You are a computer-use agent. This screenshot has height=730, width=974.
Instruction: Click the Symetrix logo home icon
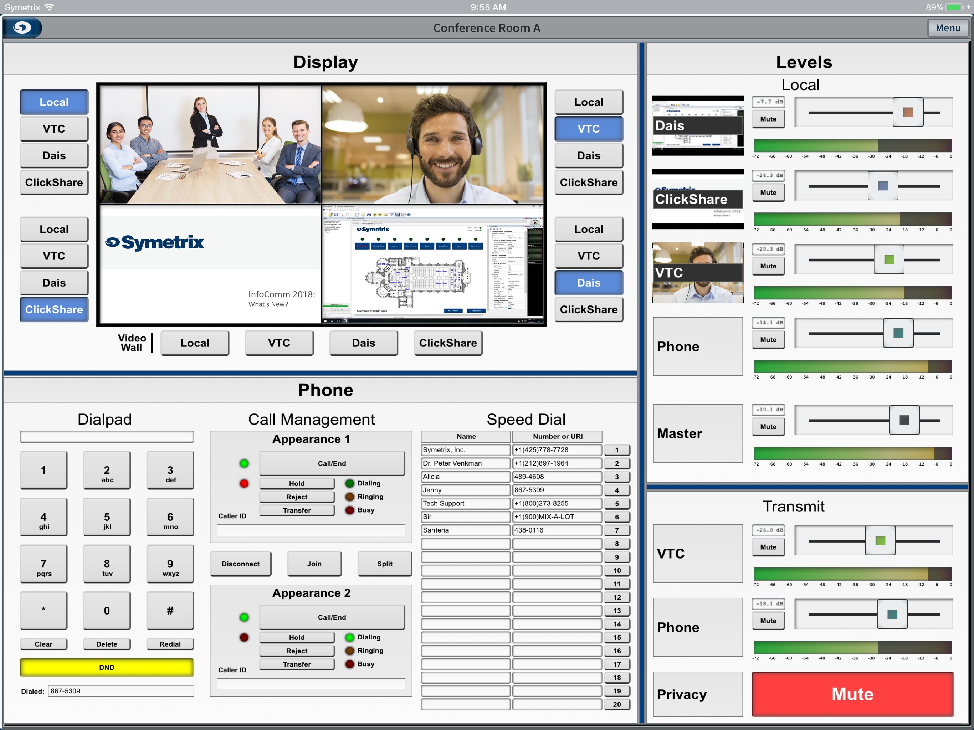22,28
